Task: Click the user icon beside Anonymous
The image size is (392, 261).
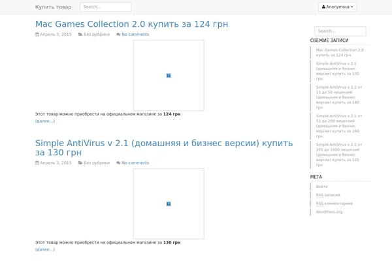Action: point(323,7)
